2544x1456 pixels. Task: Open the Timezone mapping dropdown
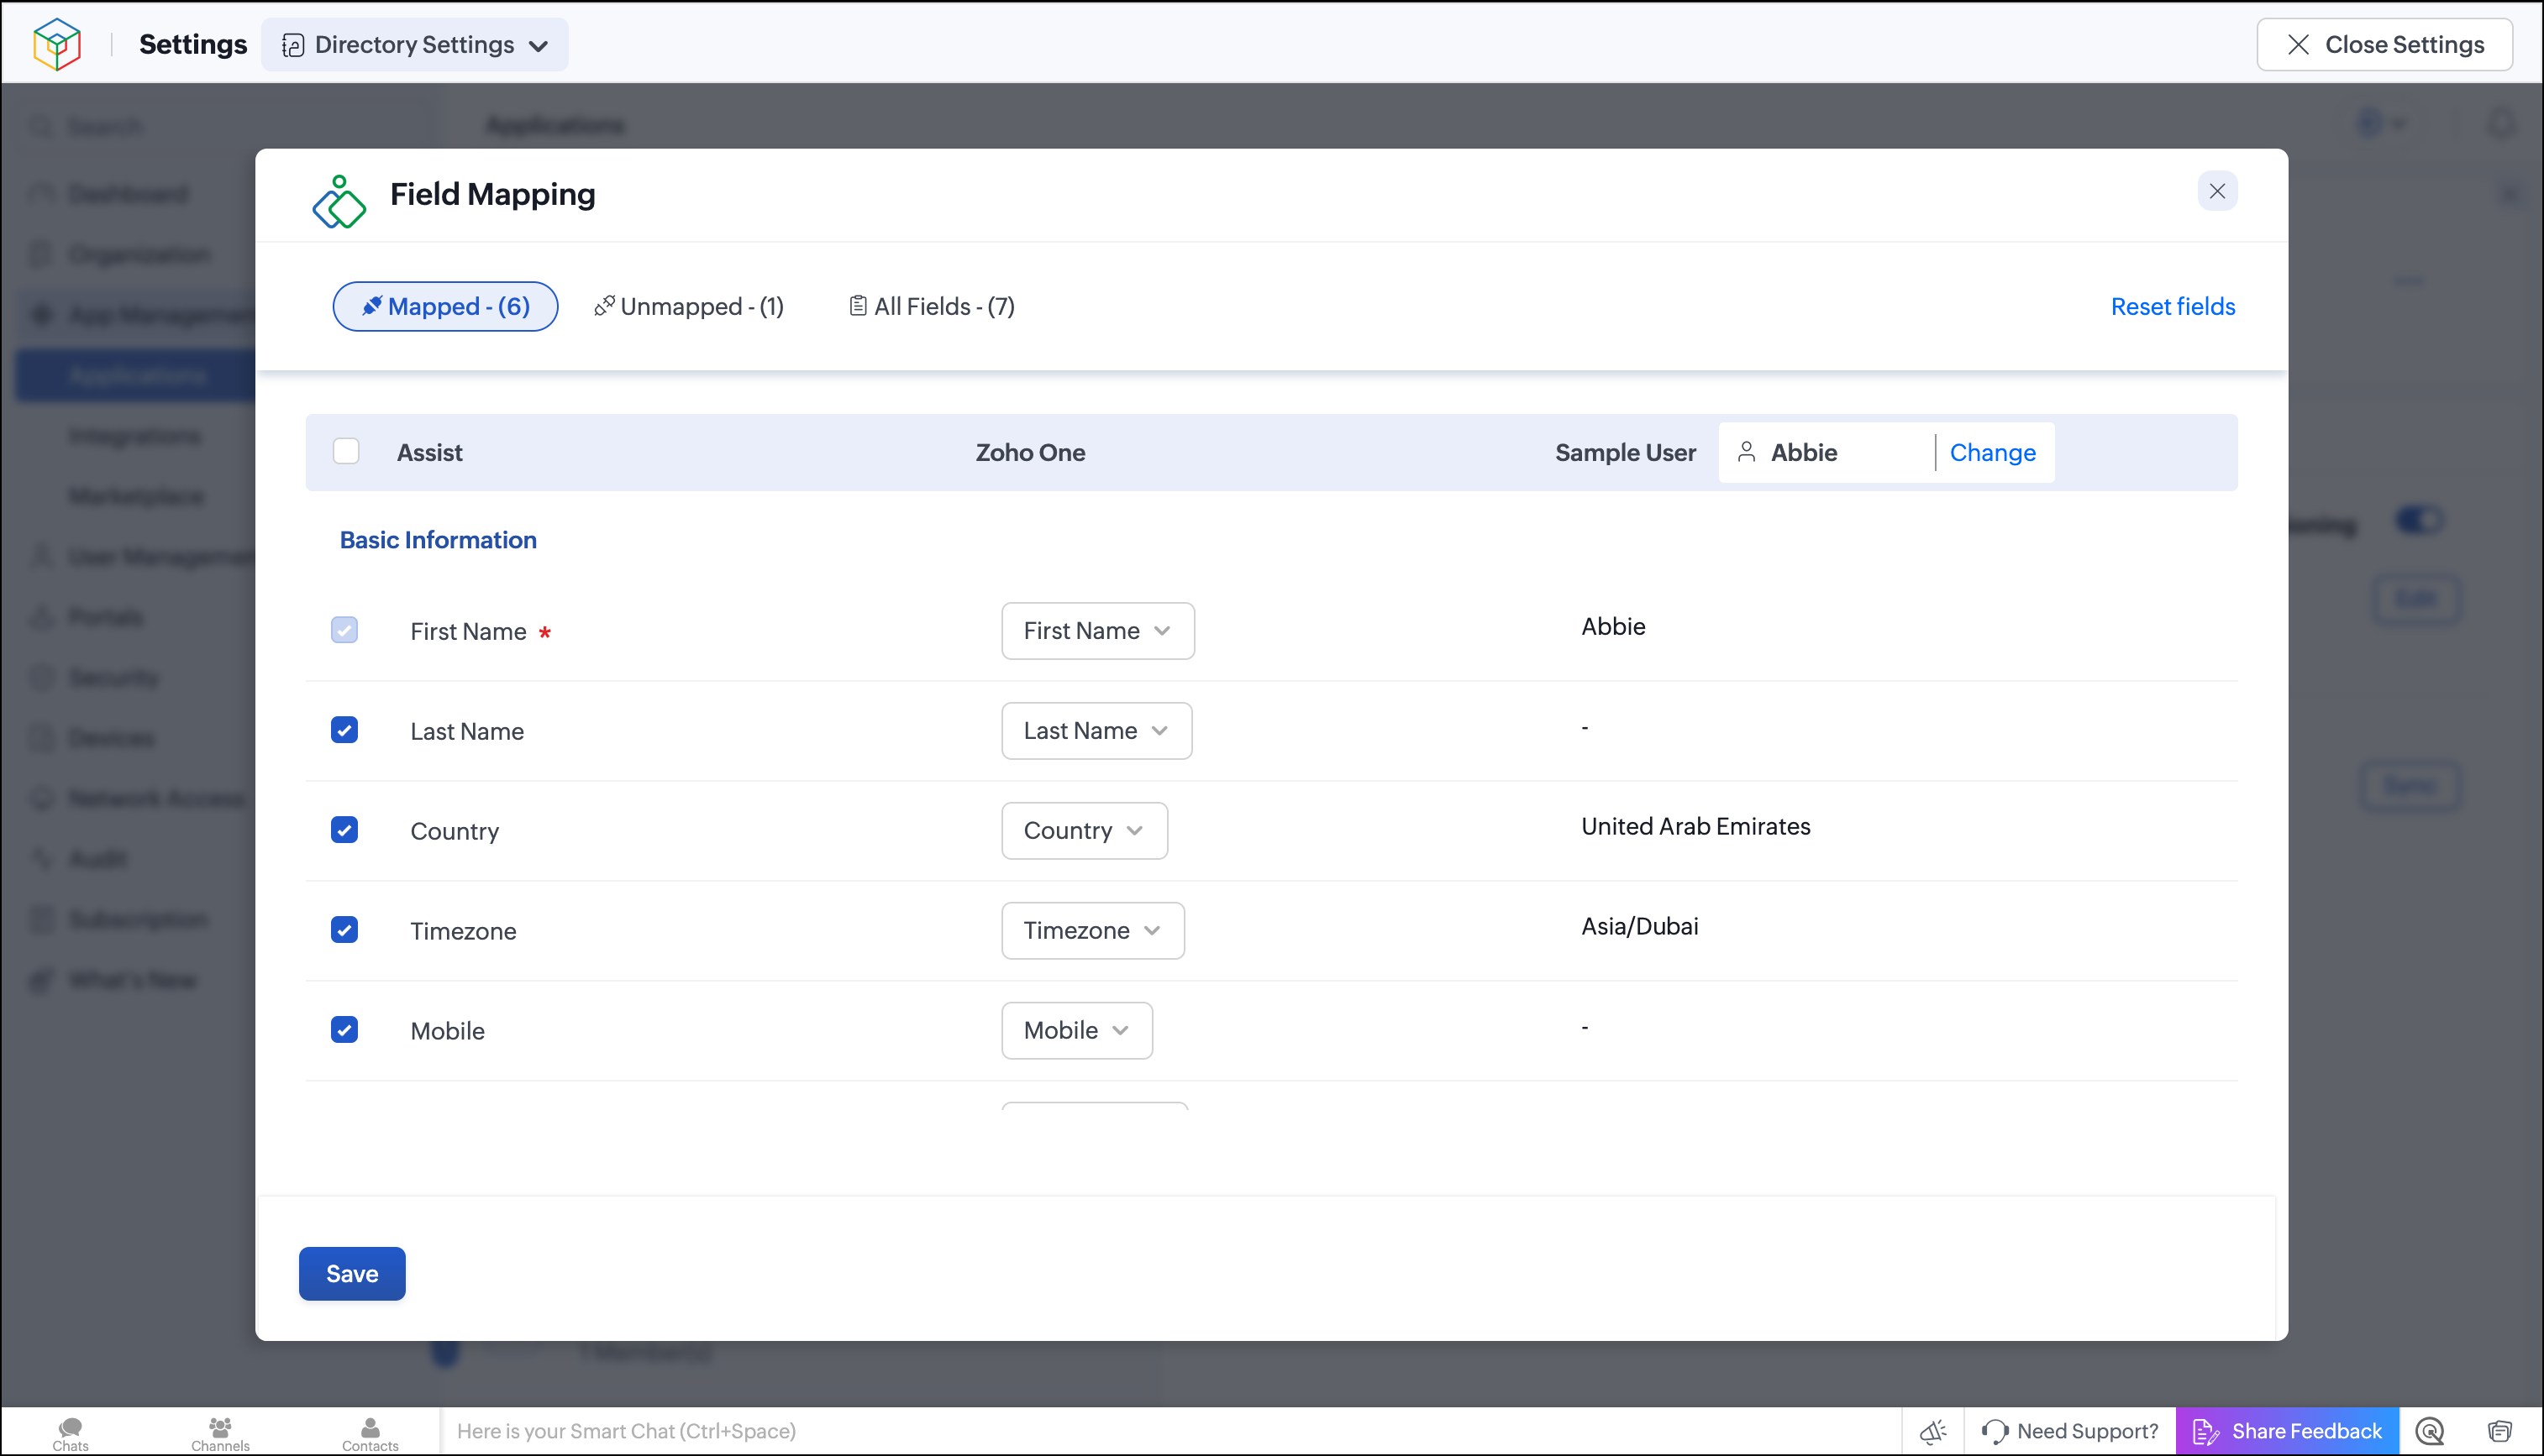(x=1092, y=930)
